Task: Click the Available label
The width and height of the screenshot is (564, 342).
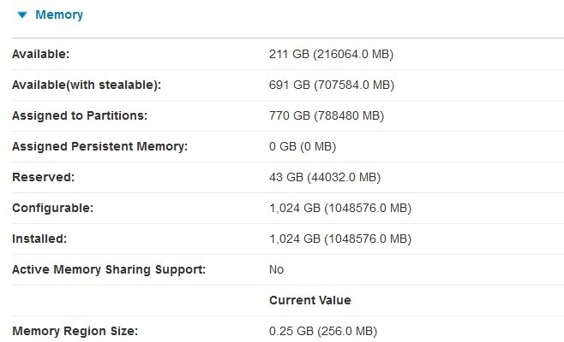Action: (40, 54)
